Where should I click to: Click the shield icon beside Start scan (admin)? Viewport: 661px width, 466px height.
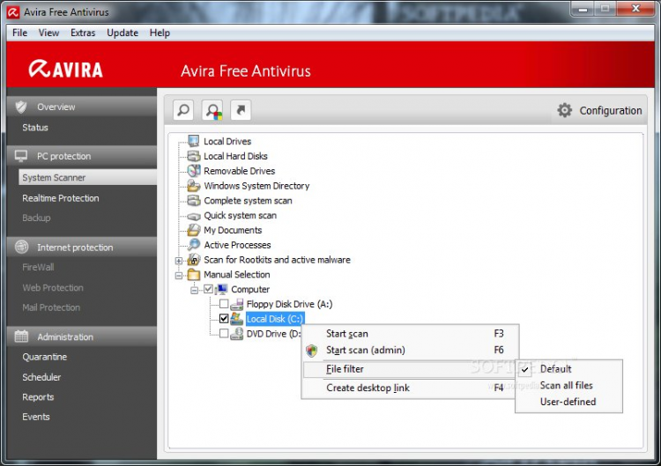(311, 350)
